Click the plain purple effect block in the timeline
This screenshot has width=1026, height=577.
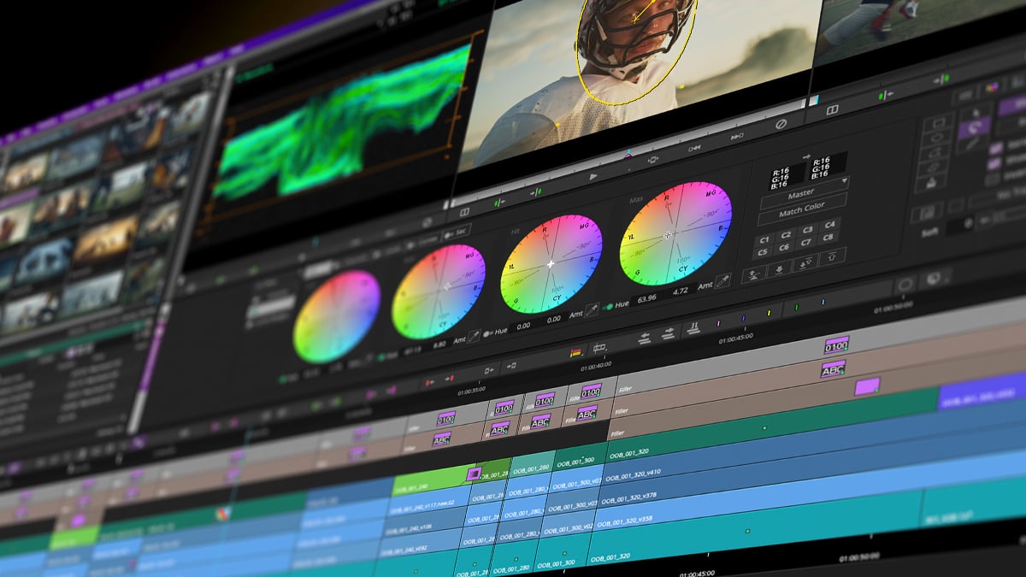[867, 386]
